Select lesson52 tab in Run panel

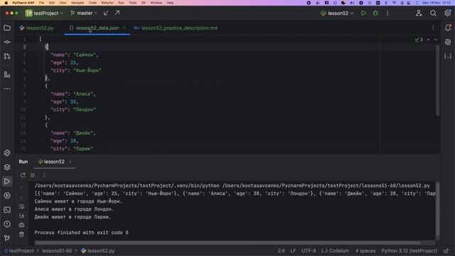point(51,161)
